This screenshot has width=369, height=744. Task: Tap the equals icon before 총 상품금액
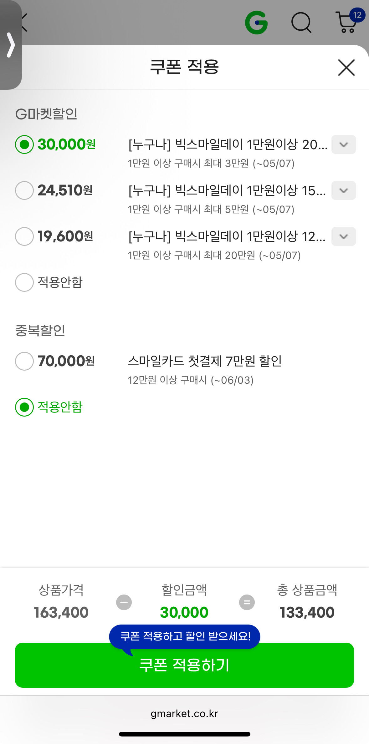pos(247,602)
